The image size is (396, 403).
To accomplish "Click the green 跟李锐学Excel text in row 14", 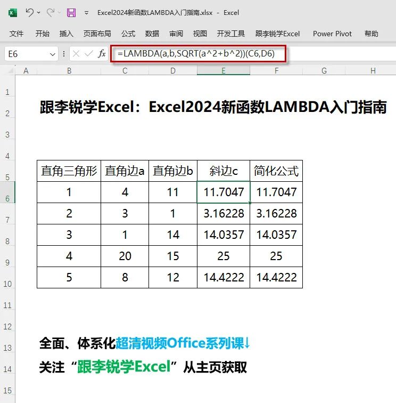I will pos(124,367).
